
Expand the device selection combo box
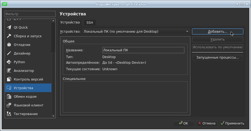tap(136, 32)
